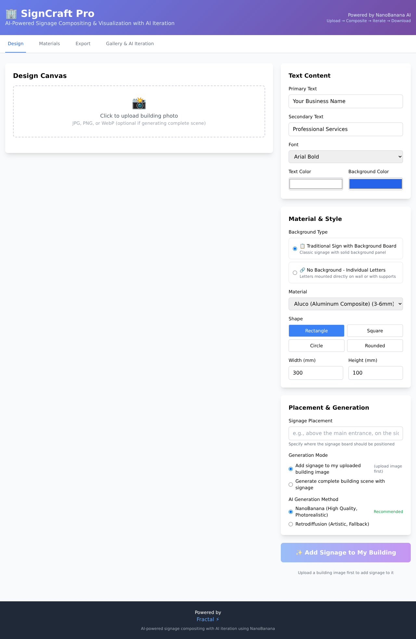
Task: Select No Background - Individual Letters option
Action: pyautogui.click(x=295, y=273)
